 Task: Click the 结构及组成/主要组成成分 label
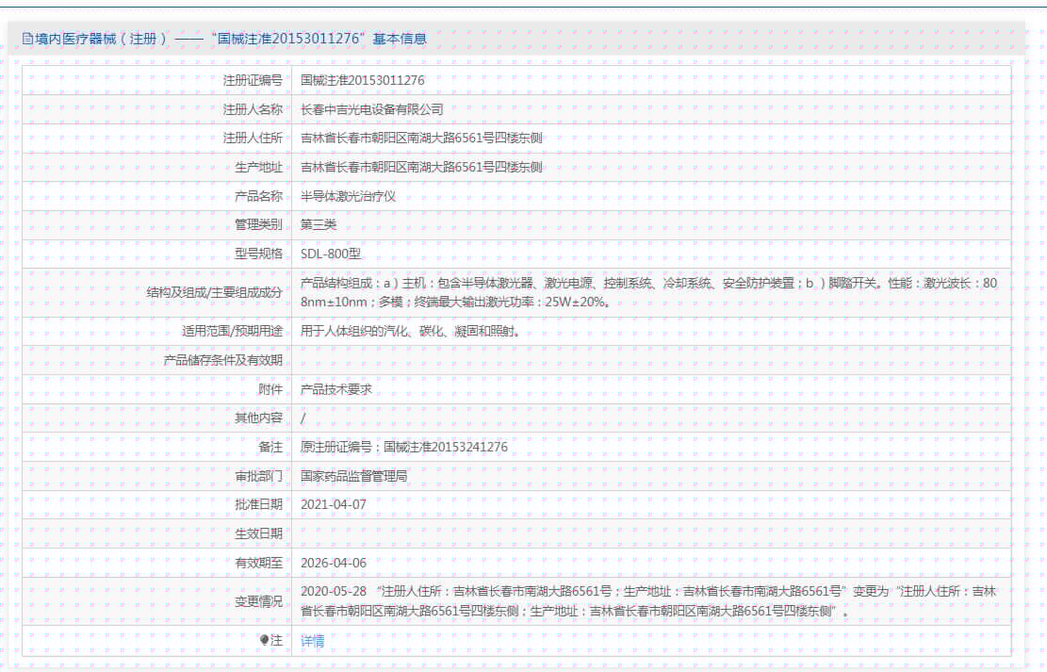(214, 292)
